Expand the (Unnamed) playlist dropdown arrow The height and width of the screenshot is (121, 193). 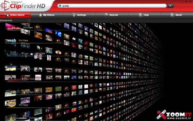(x=29, y=20)
